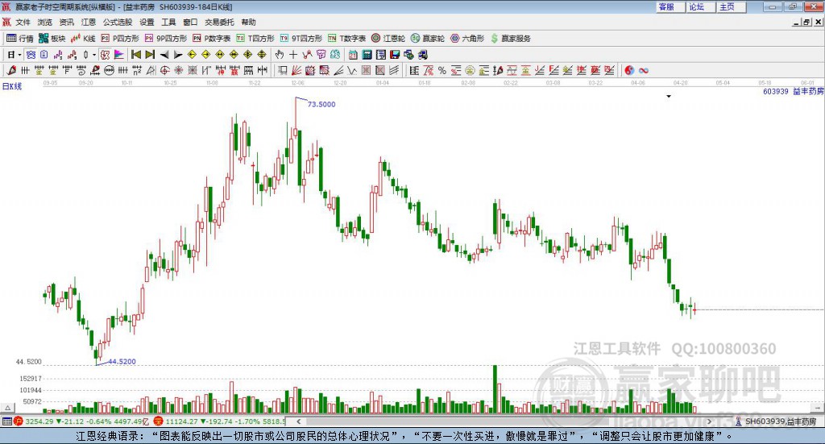This screenshot has width=825, height=444.
Task: Open the 行情 quotes view
Action: [x=20, y=39]
